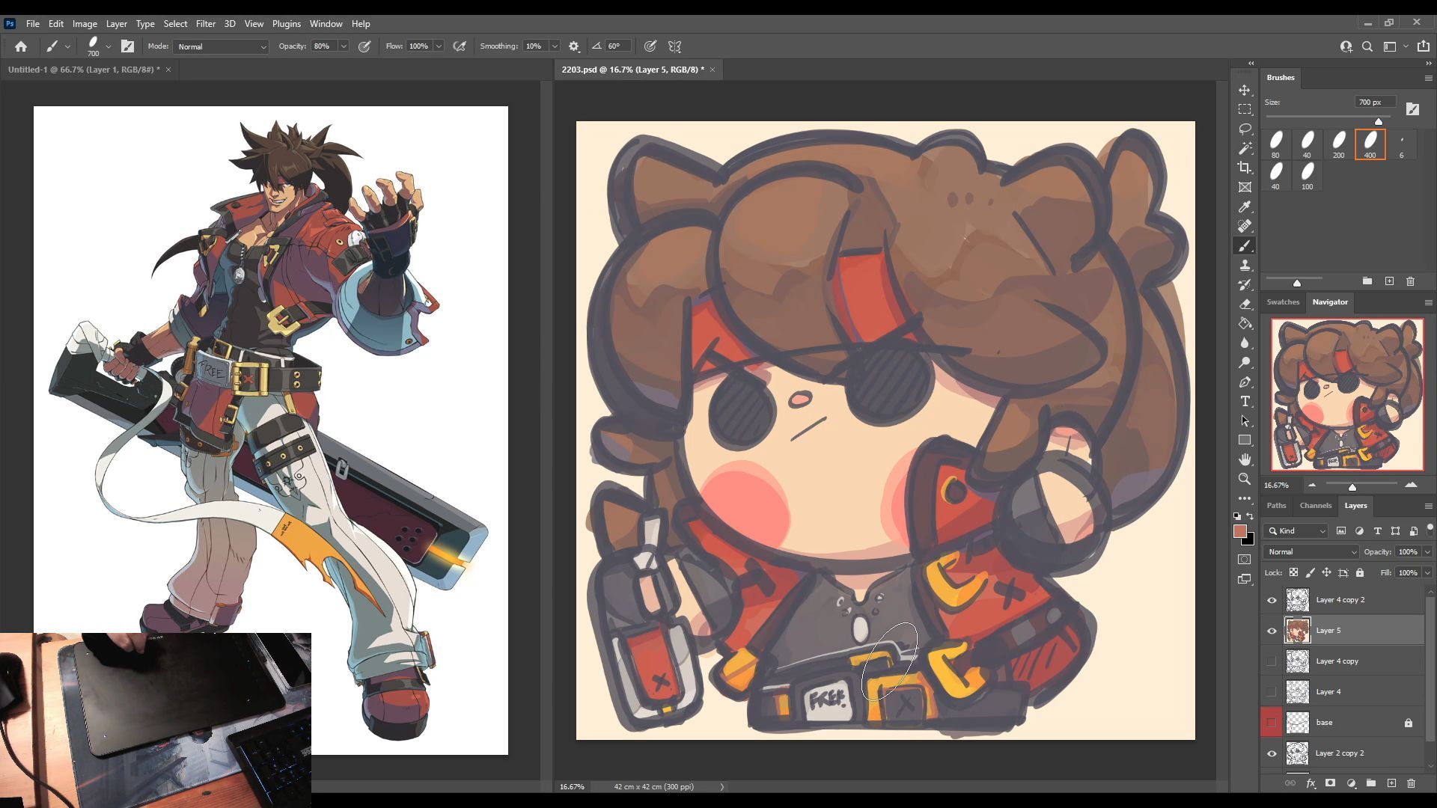
Task: Create new layer button in Layers panel
Action: pyautogui.click(x=1391, y=783)
